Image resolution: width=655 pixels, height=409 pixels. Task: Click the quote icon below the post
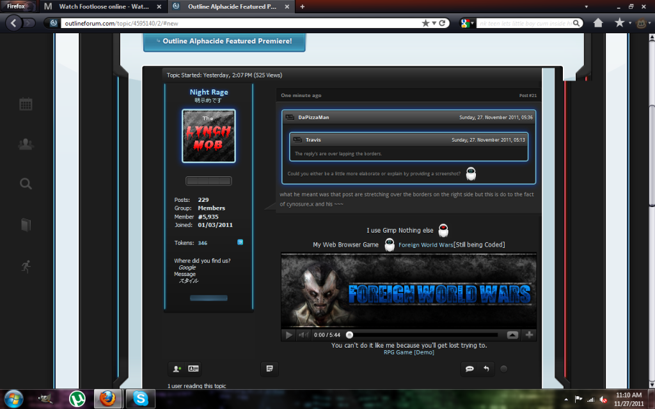click(x=470, y=369)
